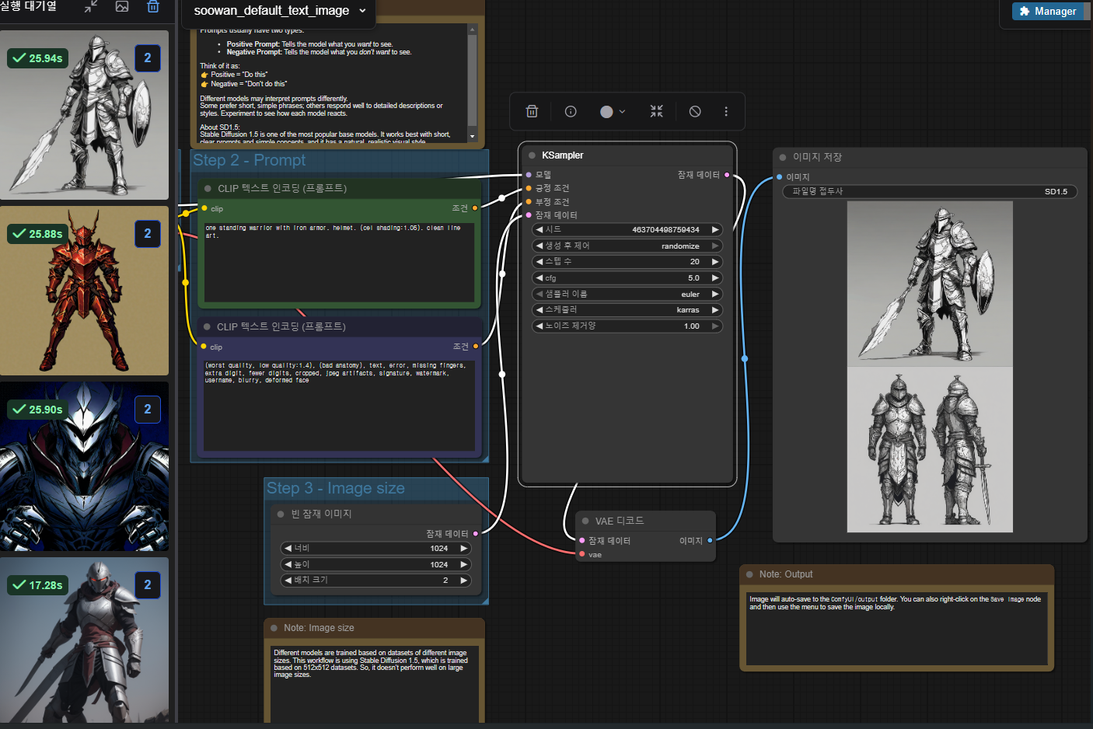Open the soowan_default_text_image workflow tab

point(271,11)
